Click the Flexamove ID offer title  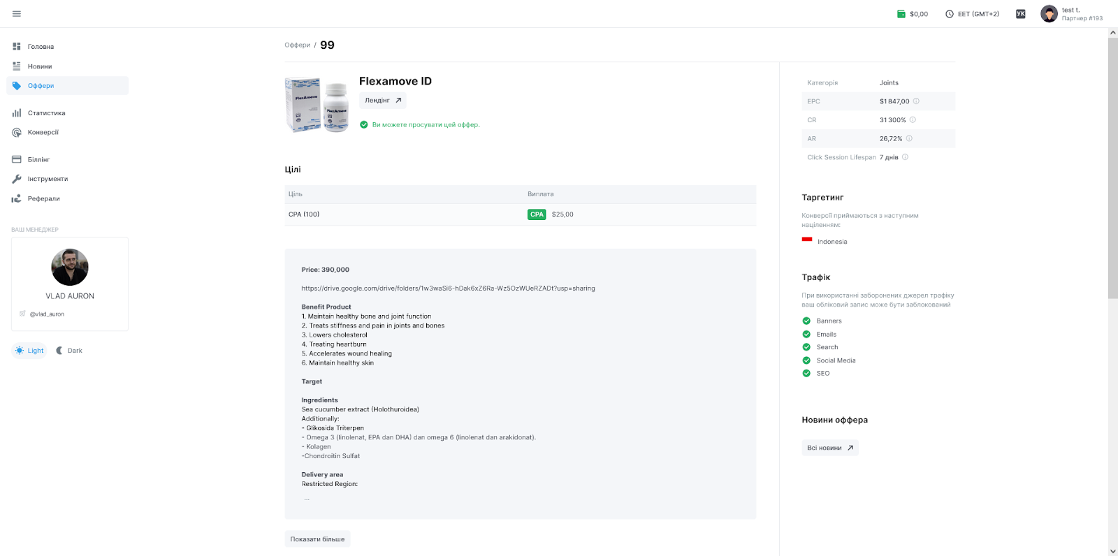pyautogui.click(x=395, y=81)
